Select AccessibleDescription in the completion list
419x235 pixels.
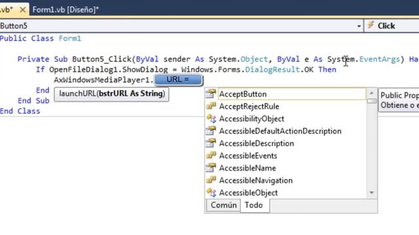point(256,144)
